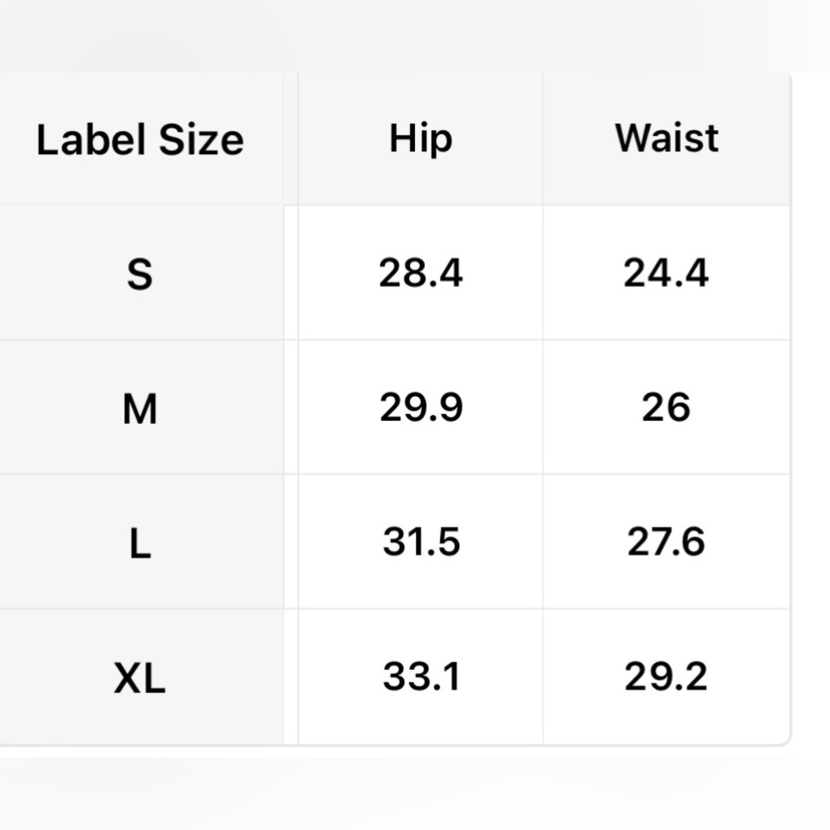Image resolution: width=830 pixels, height=830 pixels.
Task: Click the 29.2 waist value cell
Action: click(666, 676)
